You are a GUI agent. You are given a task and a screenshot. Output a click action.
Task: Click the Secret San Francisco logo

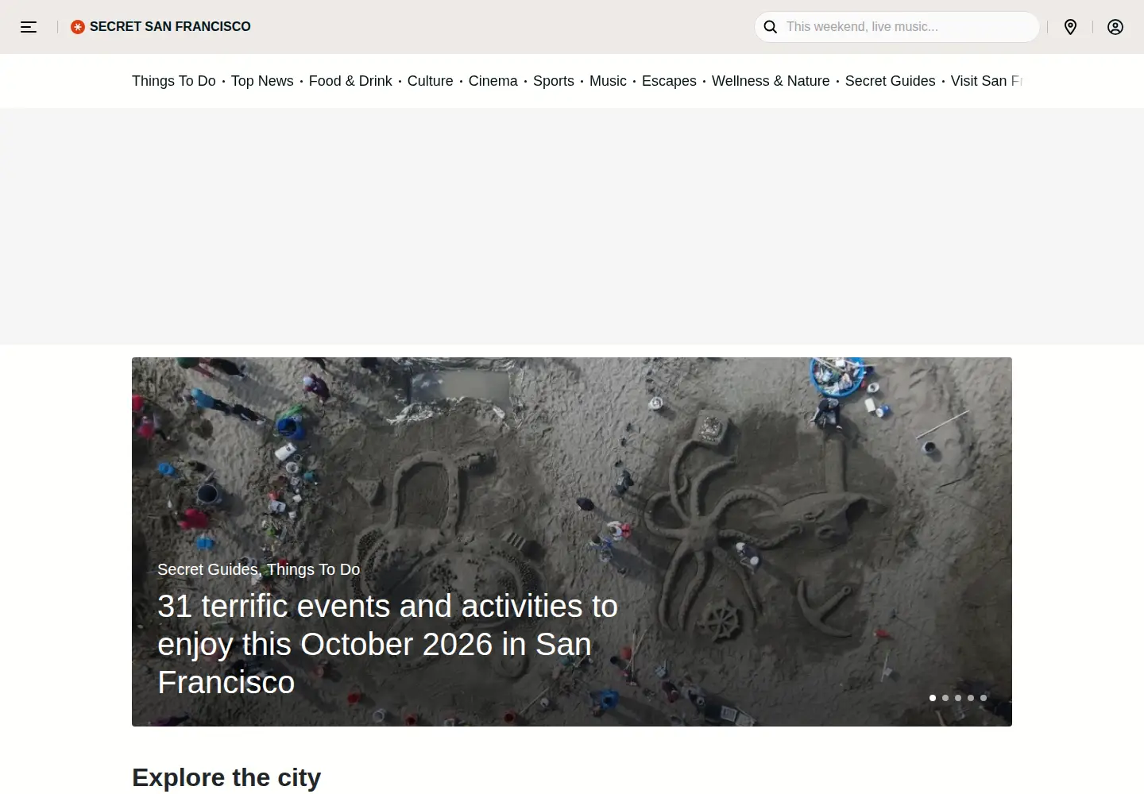point(160,27)
